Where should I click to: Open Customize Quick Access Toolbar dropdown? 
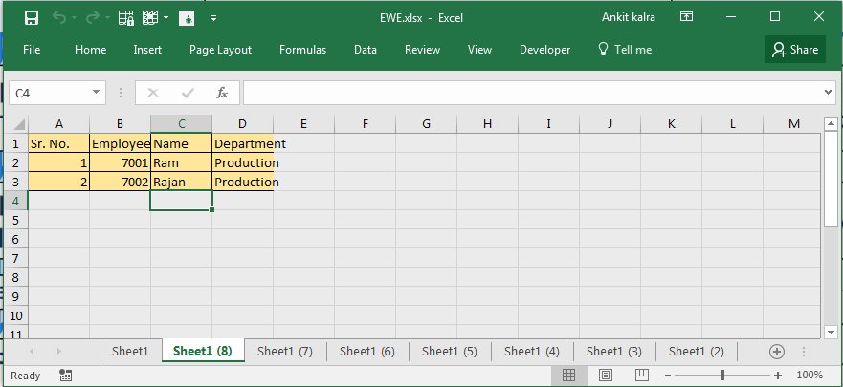[x=213, y=17]
